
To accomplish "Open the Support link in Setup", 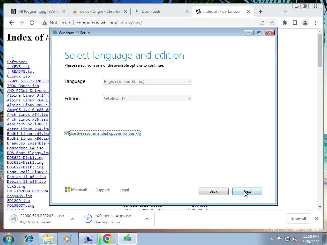I will [x=103, y=190].
